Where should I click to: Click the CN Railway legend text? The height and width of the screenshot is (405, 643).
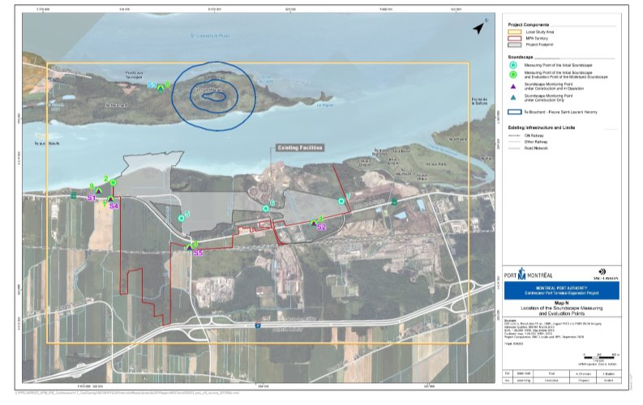tap(534, 135)
